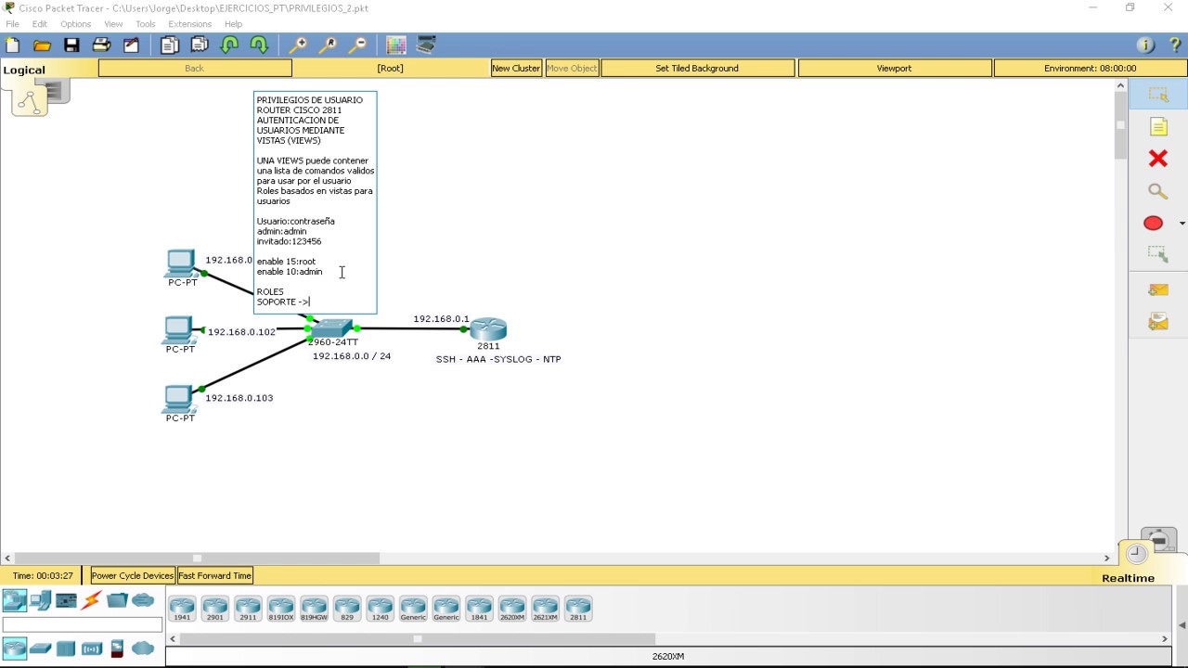Open the drawing palette
Viewport: 1188px width, 668px height.
coord(396,45)
